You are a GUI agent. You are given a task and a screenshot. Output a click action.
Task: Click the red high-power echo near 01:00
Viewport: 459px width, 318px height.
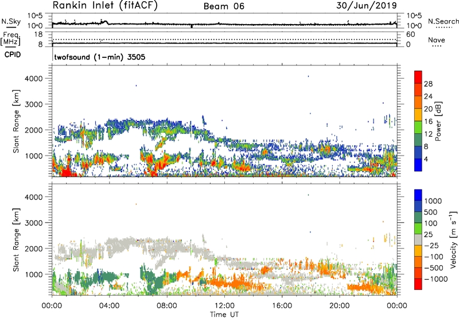66,172
